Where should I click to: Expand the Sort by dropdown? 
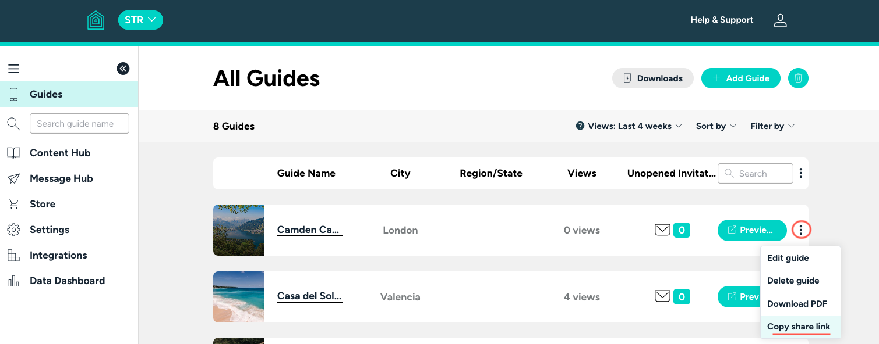tap(716, 126)
